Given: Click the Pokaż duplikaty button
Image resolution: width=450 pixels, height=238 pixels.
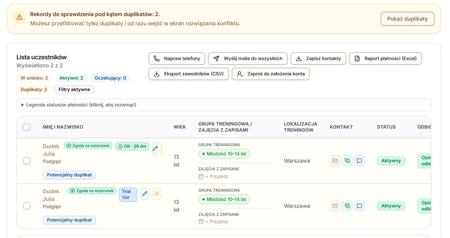Looking at the screenshot, I should [x=407, y=19].
